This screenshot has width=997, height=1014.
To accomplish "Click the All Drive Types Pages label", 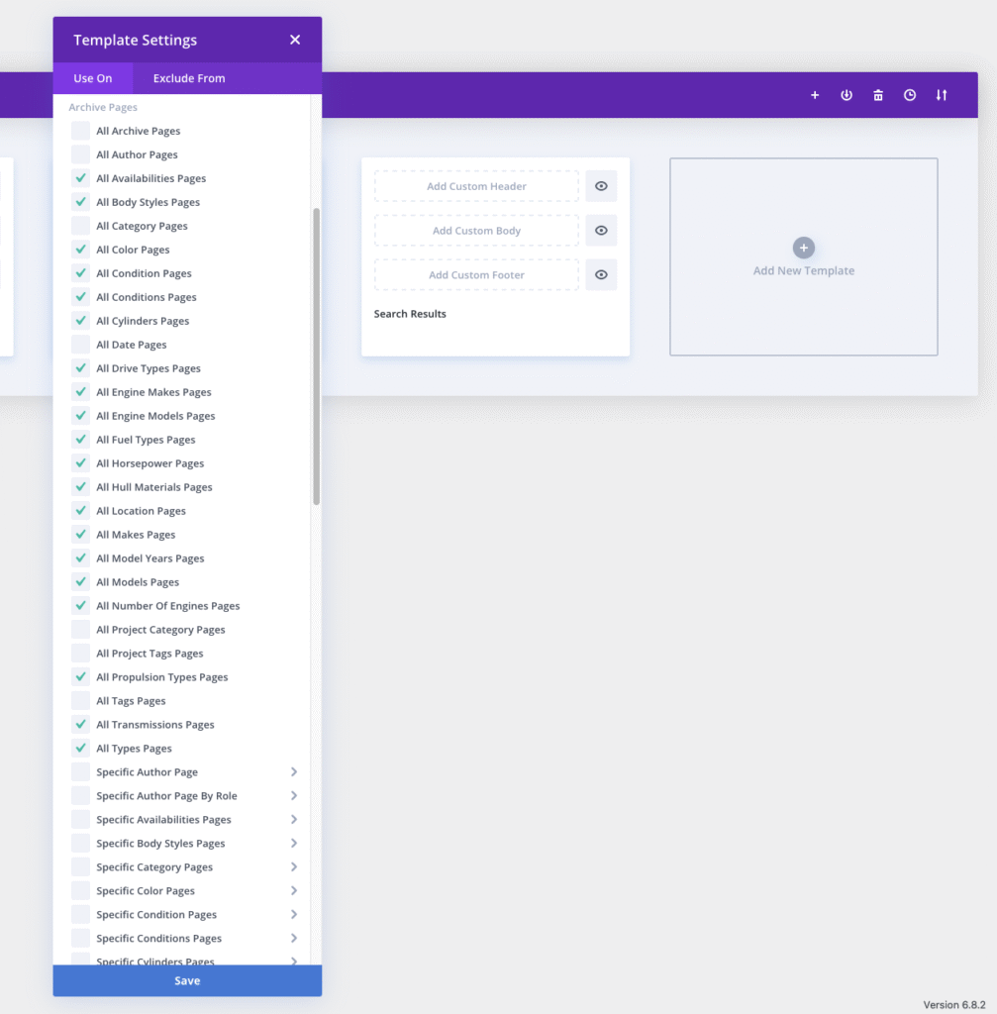I will [x=149, y=368].
